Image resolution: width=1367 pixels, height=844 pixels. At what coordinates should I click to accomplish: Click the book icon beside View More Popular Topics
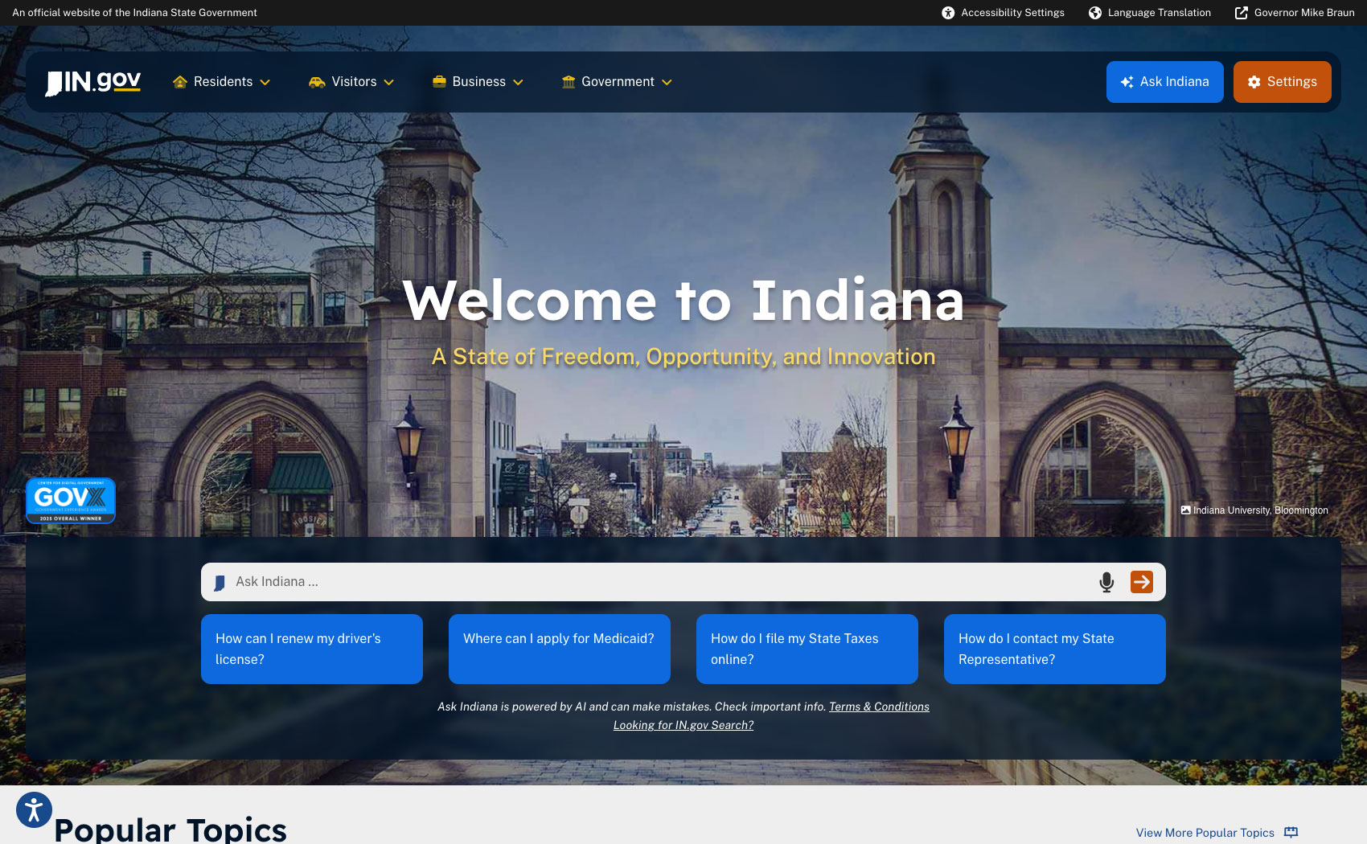[1291, 832]
